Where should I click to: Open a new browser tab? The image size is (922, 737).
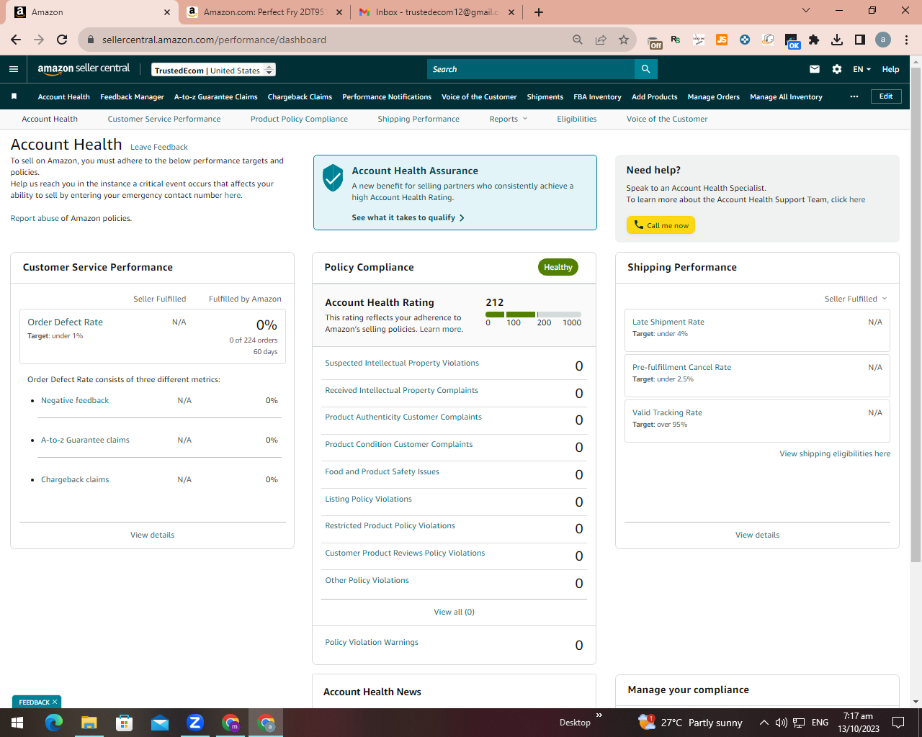pos(539,12)
